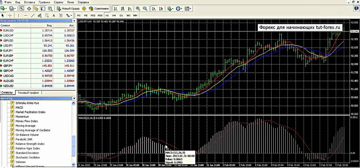Click the Аск column header

[64, 25]
